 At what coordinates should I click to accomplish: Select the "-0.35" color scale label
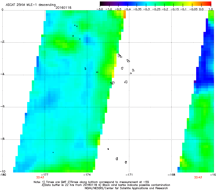click(137, 9)
